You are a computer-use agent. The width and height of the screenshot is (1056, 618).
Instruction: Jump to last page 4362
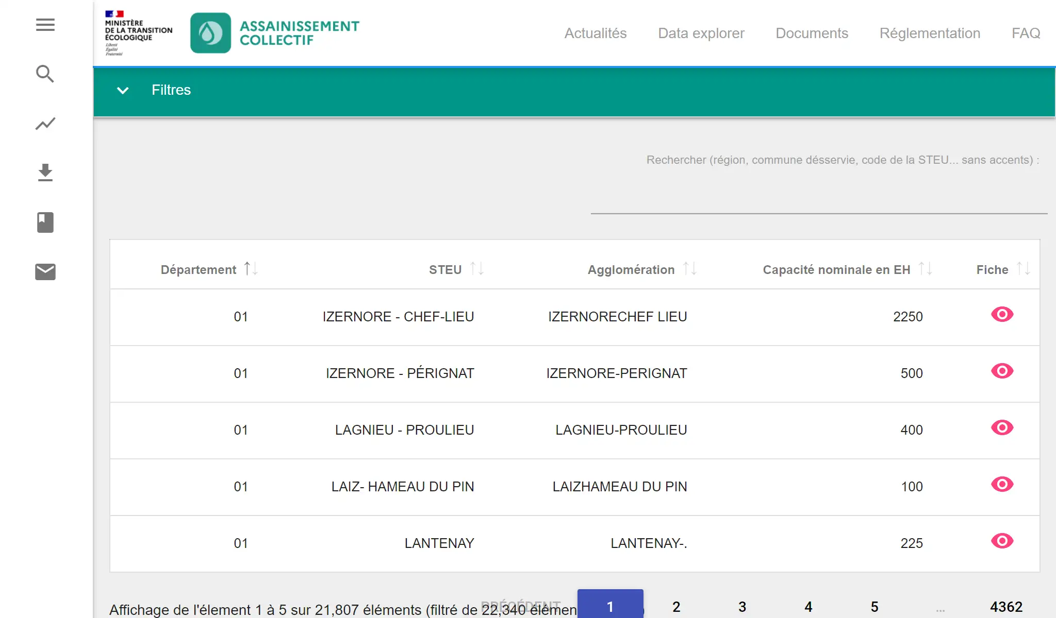click(x=1005, y=607)
